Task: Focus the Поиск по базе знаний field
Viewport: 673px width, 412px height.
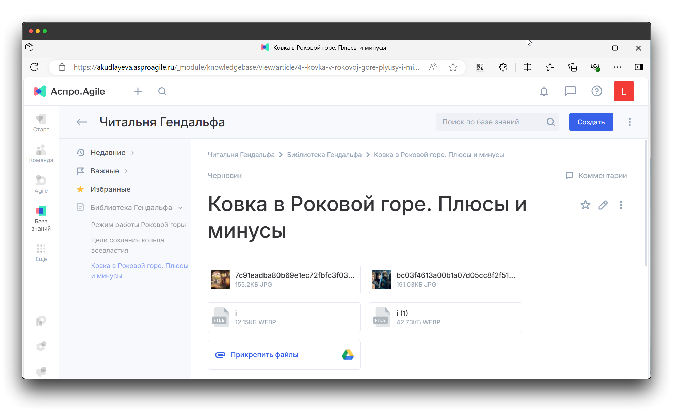Action: pos(490,122)
